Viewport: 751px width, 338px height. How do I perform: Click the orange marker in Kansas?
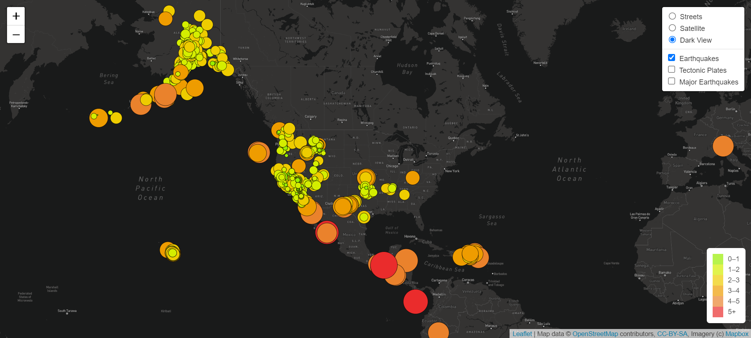click(x=366, y=178)
